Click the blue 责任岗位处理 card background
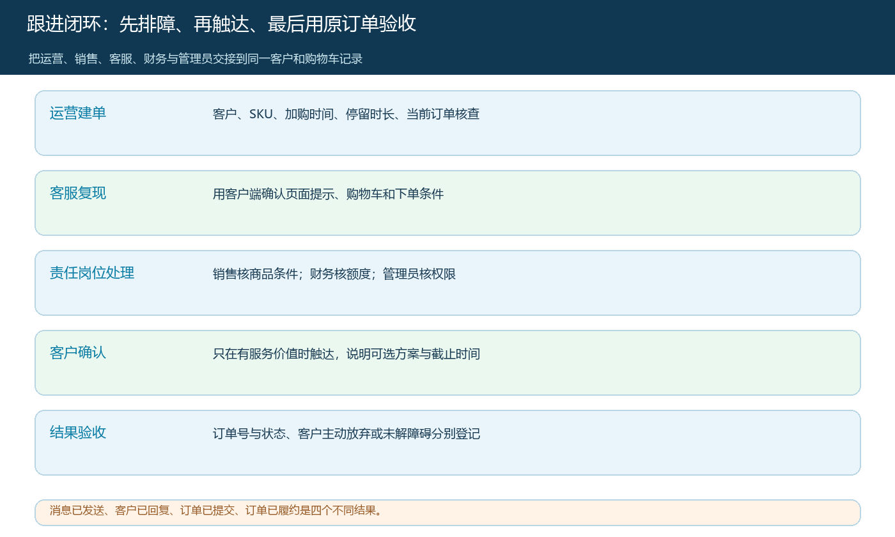This screenshot has width=895, height=537. (x=447, y=283)
